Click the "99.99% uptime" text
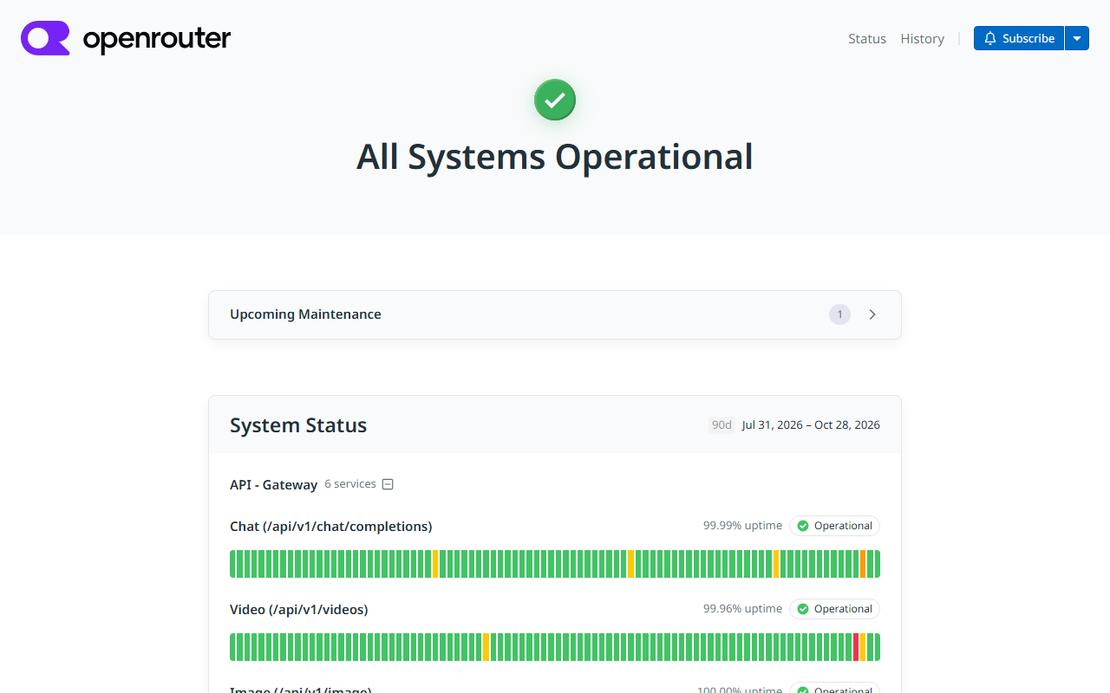 (x=742, y=526)
